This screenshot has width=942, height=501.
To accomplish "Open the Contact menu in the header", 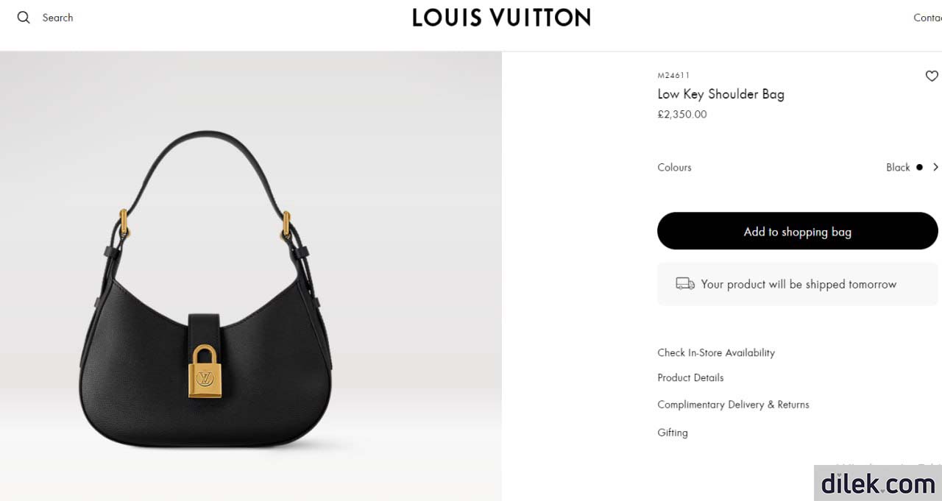I will pyautogui.click(x=927, y=18).
